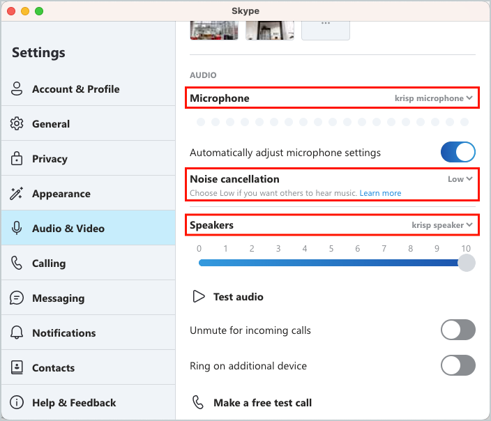This screenshot has height=421, width=491.
Task: Open the krisp speaker dropdown
Action: [442, 225]
